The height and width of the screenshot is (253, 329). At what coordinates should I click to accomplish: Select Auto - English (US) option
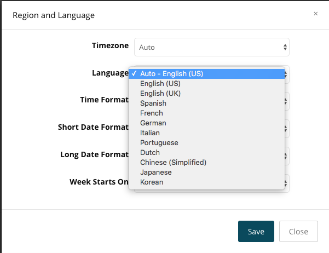[206, 74]
